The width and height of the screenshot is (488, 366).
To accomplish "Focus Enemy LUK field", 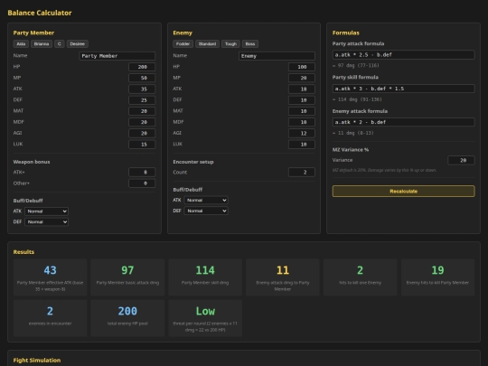I will point(302,144).
